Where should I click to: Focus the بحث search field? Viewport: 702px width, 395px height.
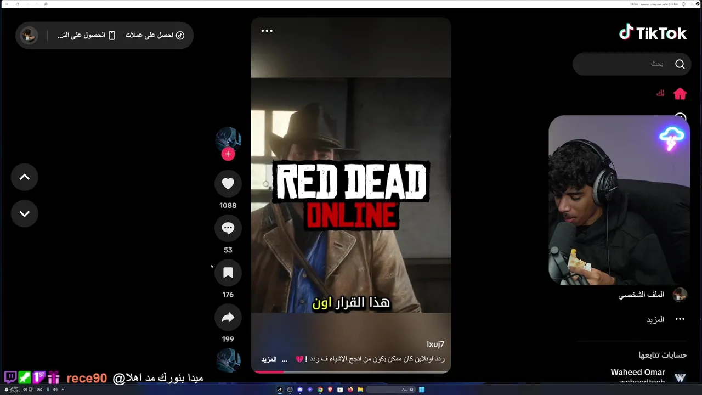pyautogui.click(x=631, y=64)
